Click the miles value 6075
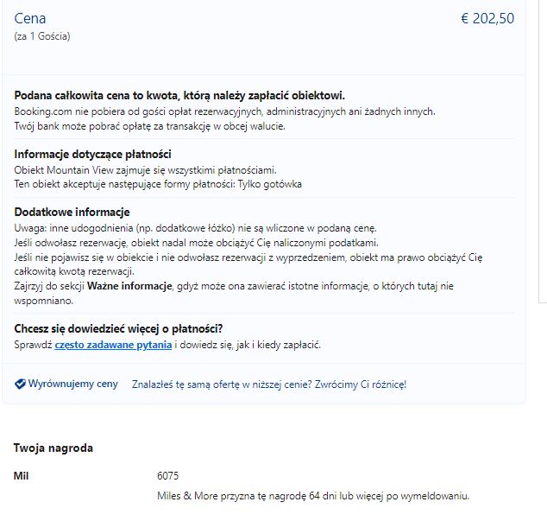This screenshot has height=521, width=547. coord(167,476)
